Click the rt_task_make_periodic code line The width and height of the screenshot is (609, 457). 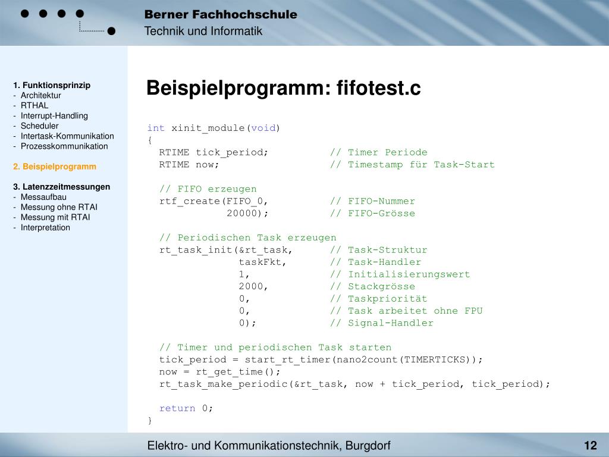click(354, 384)
